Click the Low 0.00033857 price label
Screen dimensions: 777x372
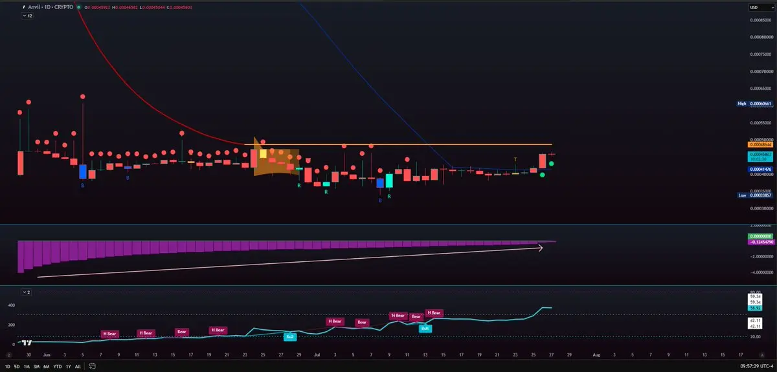point(755,195)
